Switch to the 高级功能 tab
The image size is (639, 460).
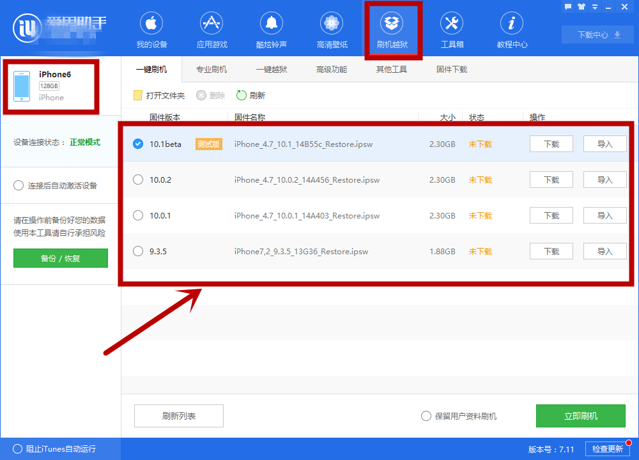pos(331,69)
